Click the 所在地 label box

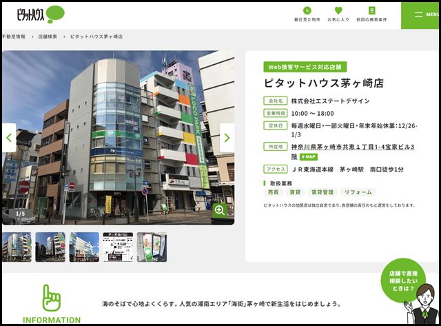tap(276, 147)
